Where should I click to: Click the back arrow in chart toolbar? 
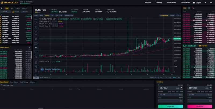point(36,47)
